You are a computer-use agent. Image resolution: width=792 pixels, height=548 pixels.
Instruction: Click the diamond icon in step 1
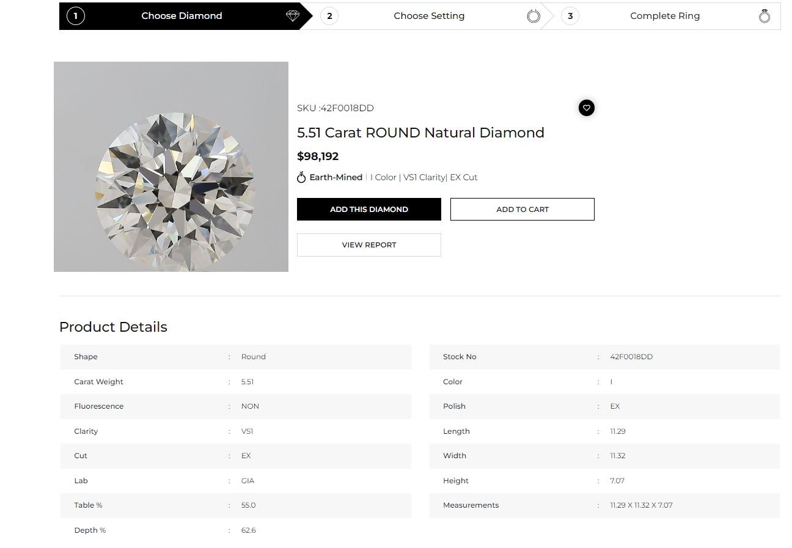tap(293, 16)
